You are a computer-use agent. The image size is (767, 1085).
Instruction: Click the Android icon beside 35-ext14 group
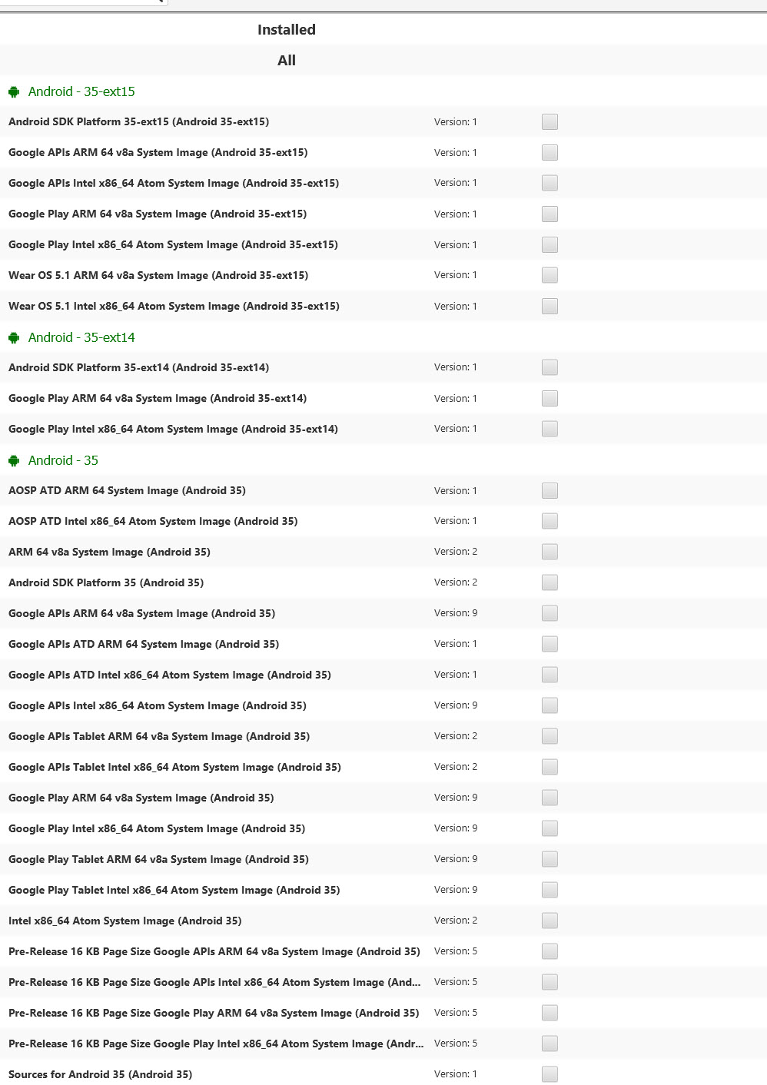coord(14,337)
